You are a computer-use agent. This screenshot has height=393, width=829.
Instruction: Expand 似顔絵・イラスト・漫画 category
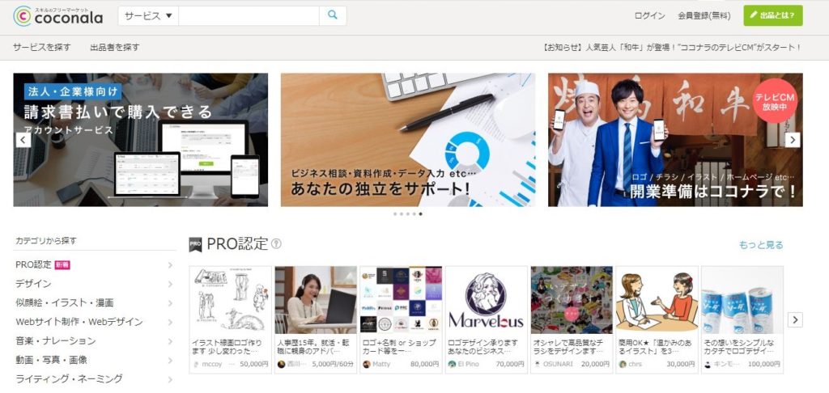(x=93, y=303)
